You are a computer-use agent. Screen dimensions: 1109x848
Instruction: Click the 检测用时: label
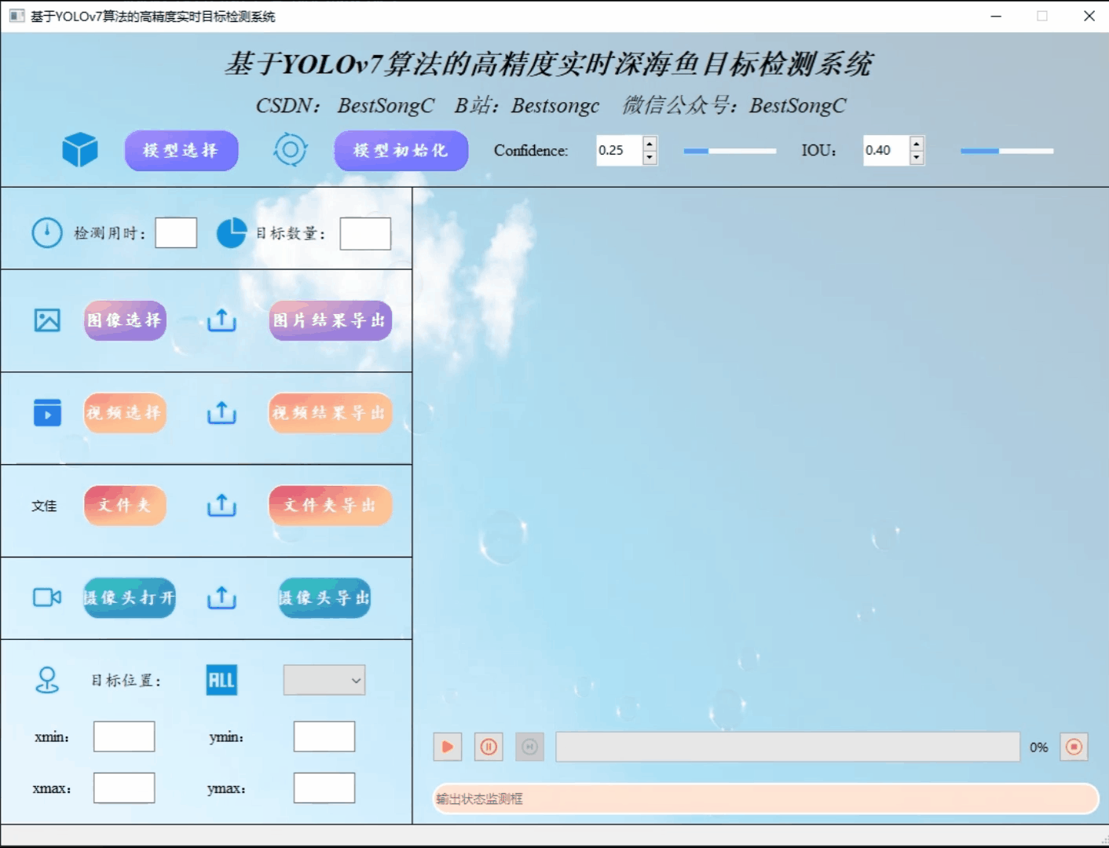[x=110, y=233]
